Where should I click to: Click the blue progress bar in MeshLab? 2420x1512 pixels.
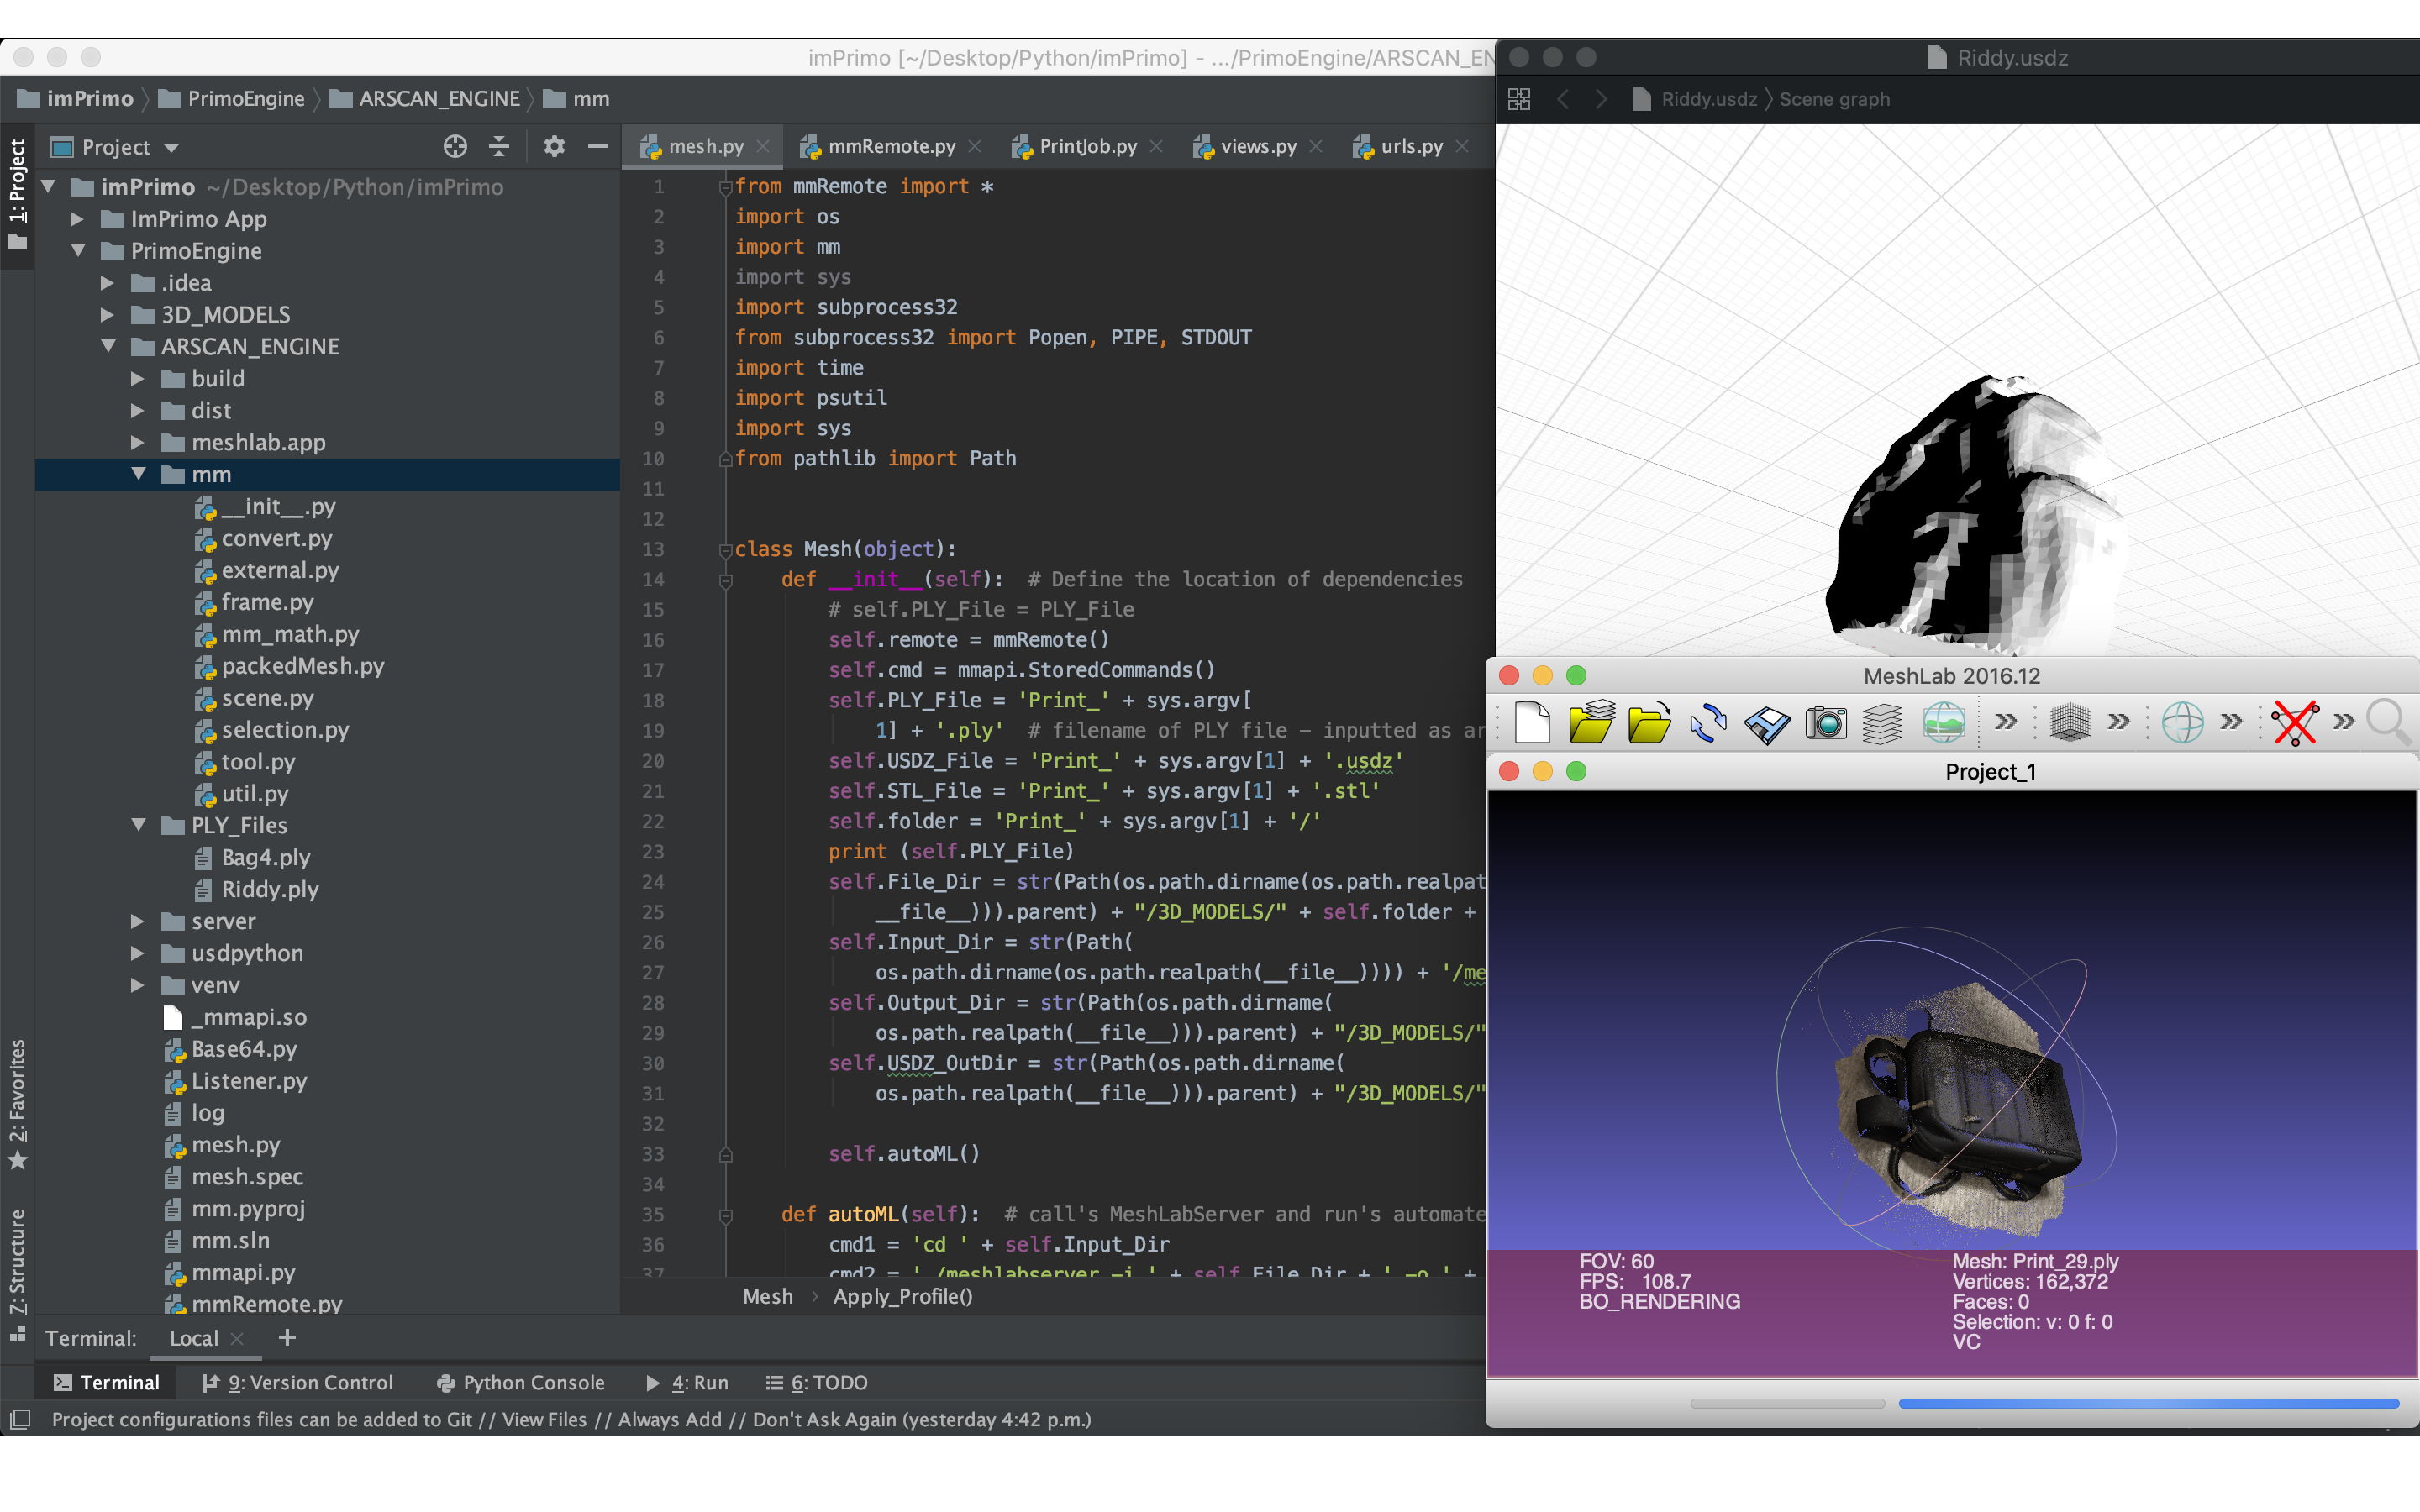click(2148, 1404)
